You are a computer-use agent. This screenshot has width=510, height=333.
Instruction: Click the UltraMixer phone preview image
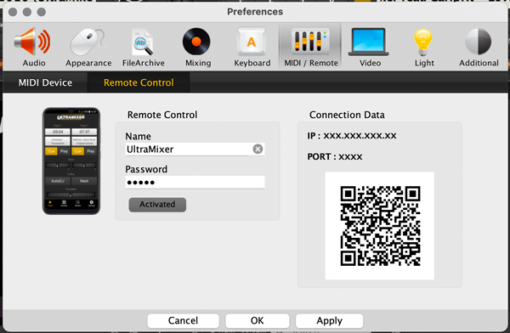pyautogui.click(x=71, y=161)
